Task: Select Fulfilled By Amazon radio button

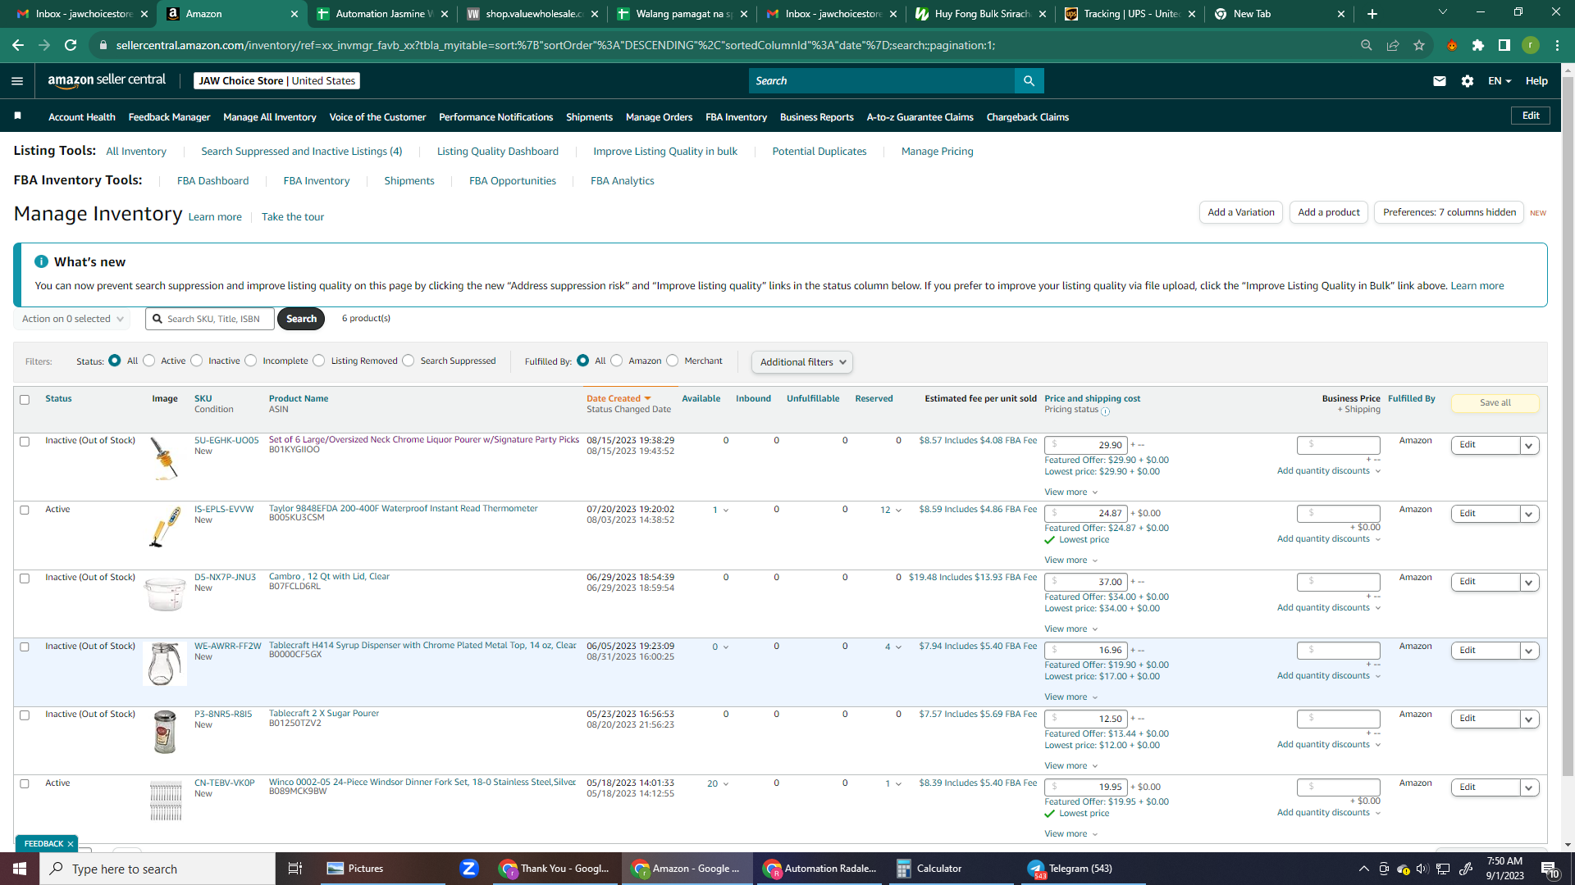Action: 617,361
